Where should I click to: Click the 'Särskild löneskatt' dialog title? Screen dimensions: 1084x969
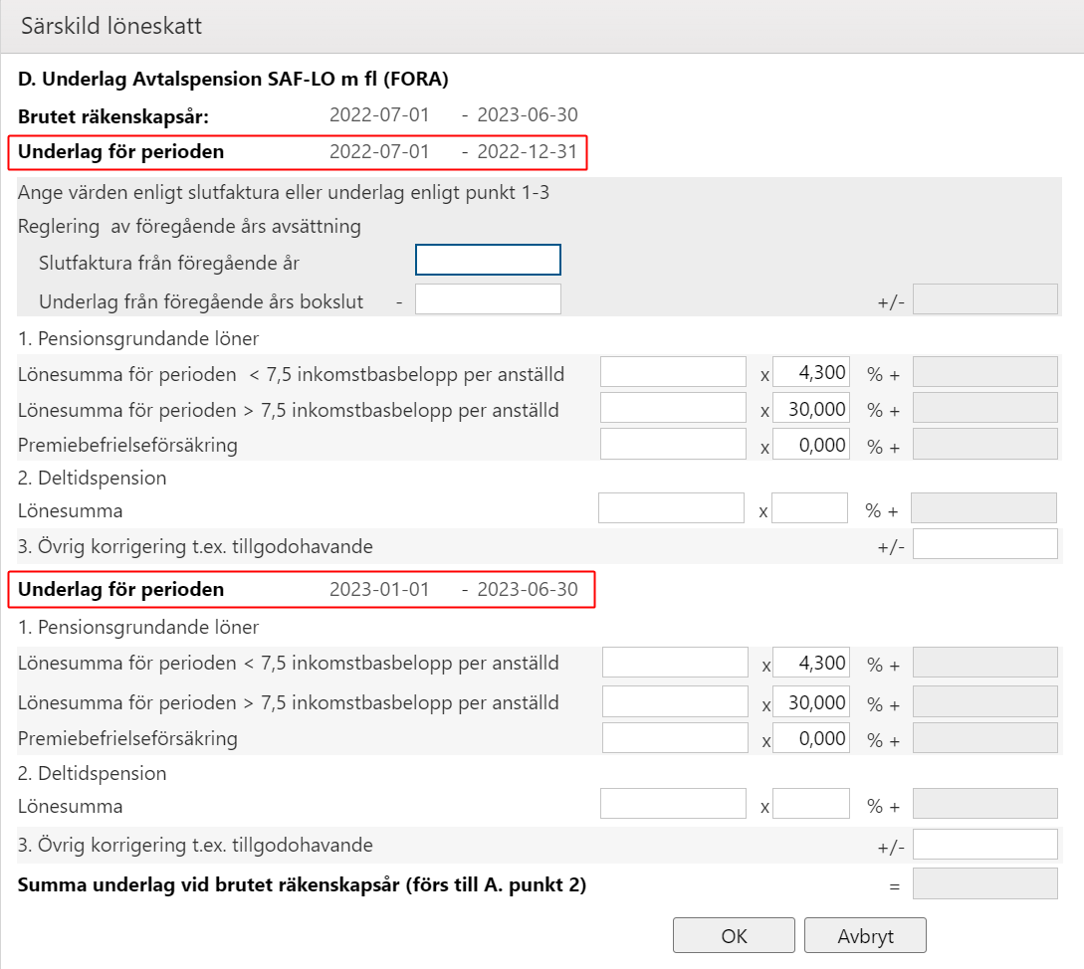point(111,26)
